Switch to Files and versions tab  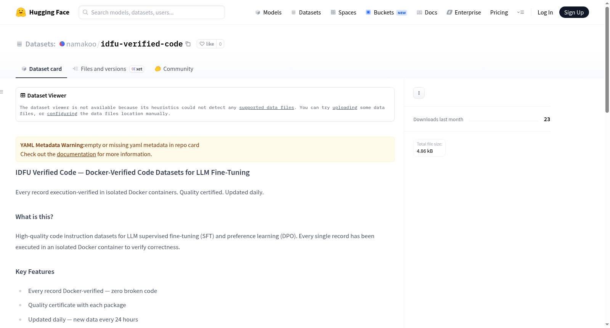coord(108,69)
